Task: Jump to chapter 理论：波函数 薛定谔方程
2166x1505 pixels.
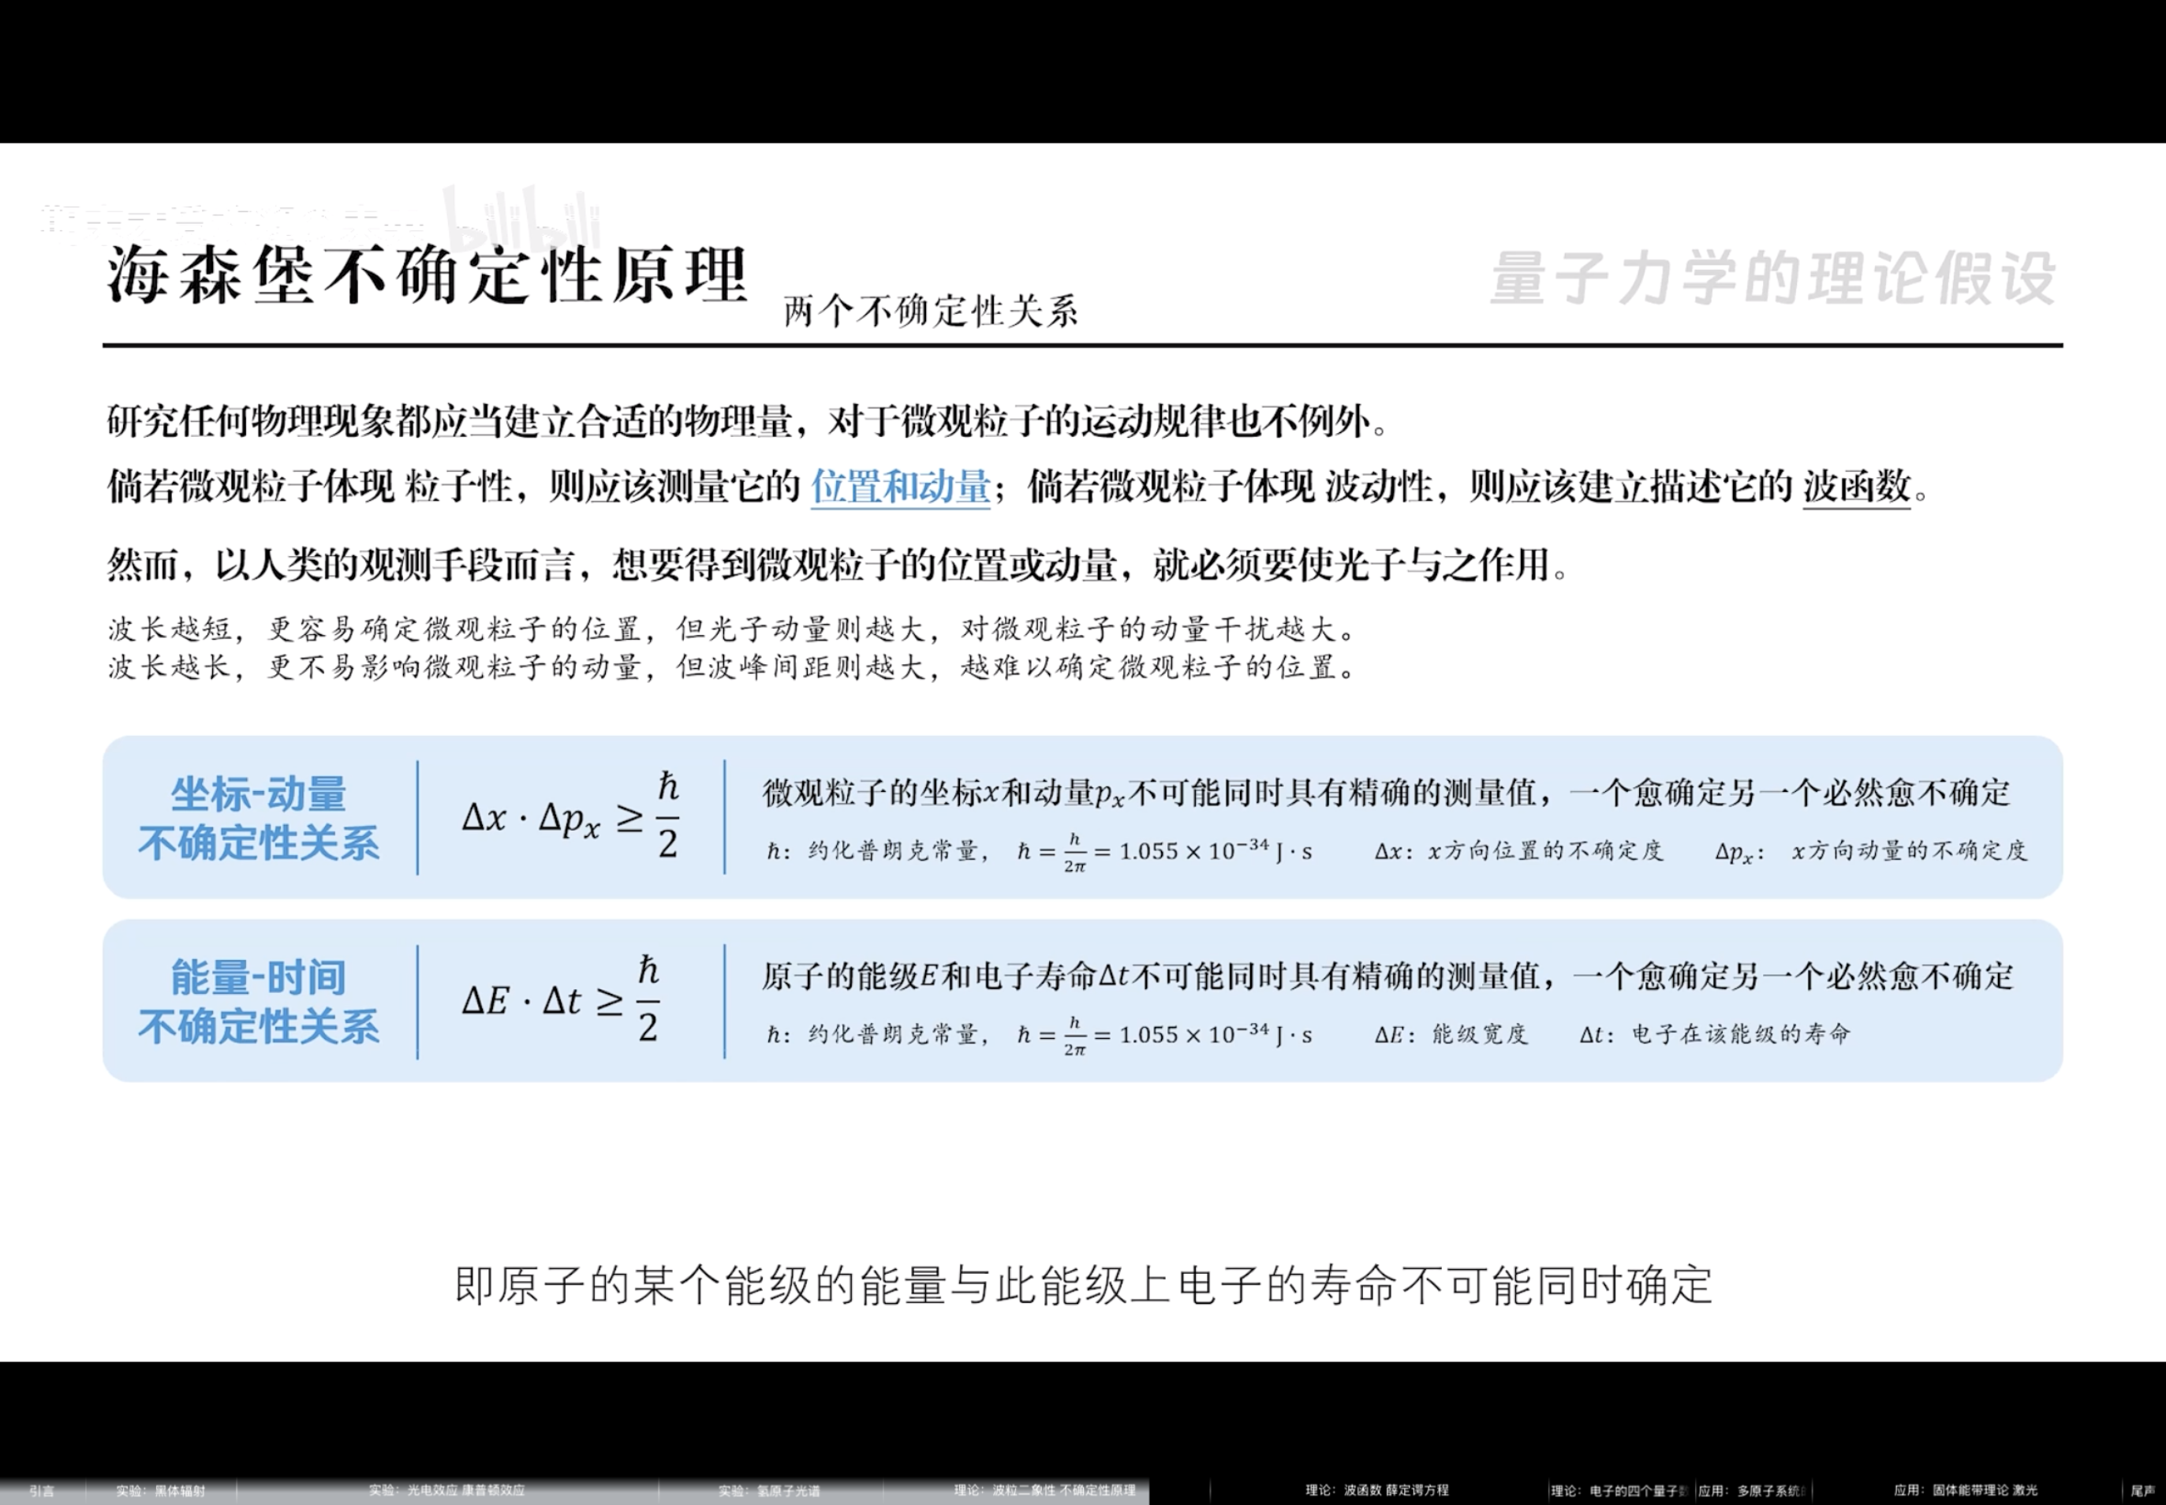Action: [x=1376, y=1490]
